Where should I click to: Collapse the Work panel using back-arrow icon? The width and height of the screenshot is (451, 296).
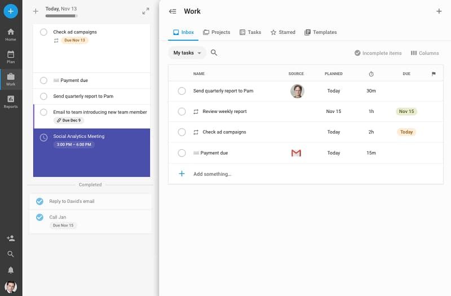[x=173, y=11]
